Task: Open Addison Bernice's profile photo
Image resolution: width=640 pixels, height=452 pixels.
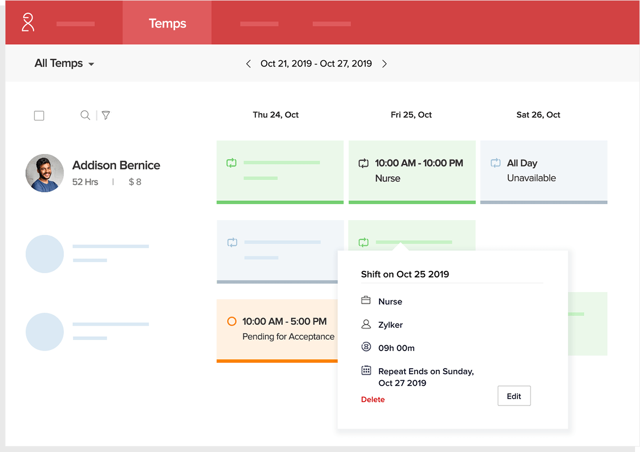Action: pyautogui.click(x=45, y=173)
